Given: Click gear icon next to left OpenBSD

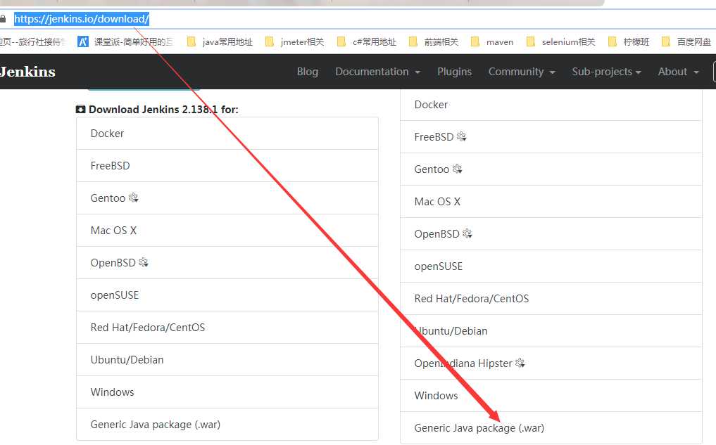Looking at the screenshot, I should click(144, 263).
